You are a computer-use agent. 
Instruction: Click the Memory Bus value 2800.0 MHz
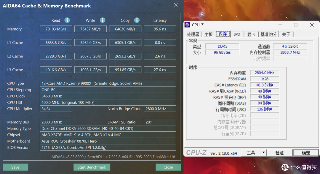point(56,122)
